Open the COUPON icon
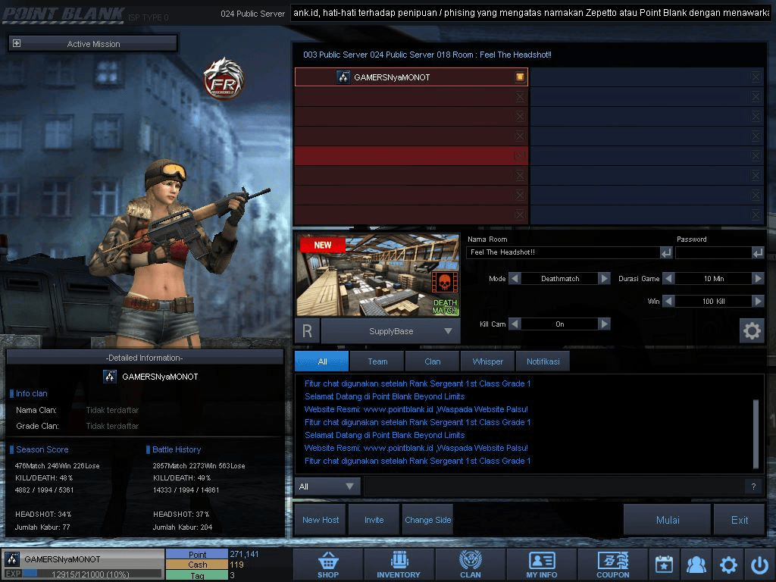Image resolution: width=776 pixels, height=582 pixels. pos(612,565)
